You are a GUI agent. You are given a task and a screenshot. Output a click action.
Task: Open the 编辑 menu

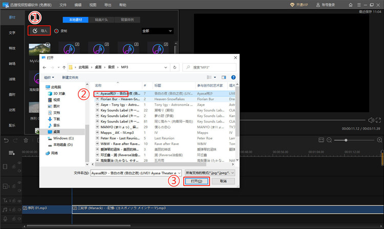click(x=78, y=5)
